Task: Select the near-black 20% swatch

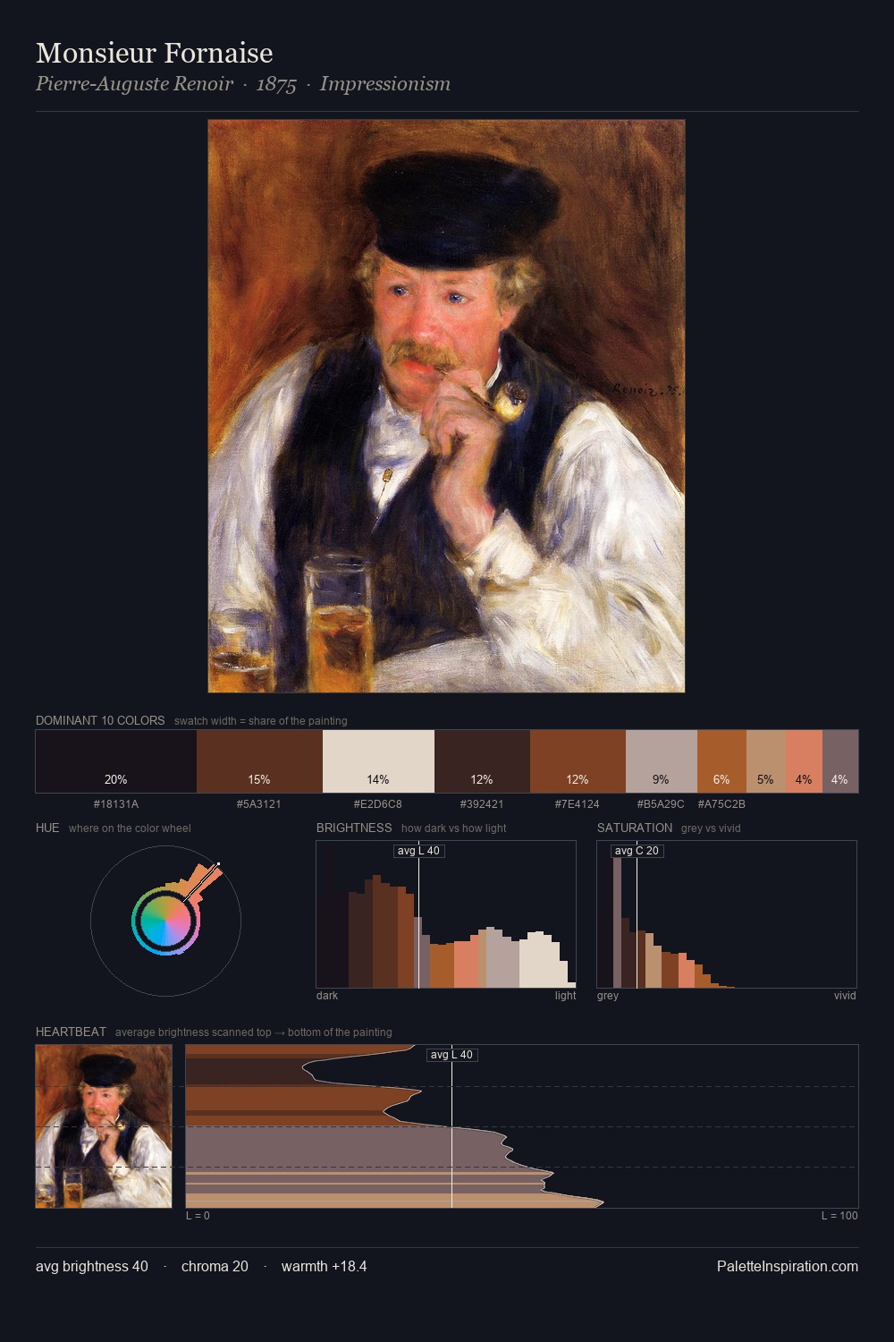Action: coord(116,761)
